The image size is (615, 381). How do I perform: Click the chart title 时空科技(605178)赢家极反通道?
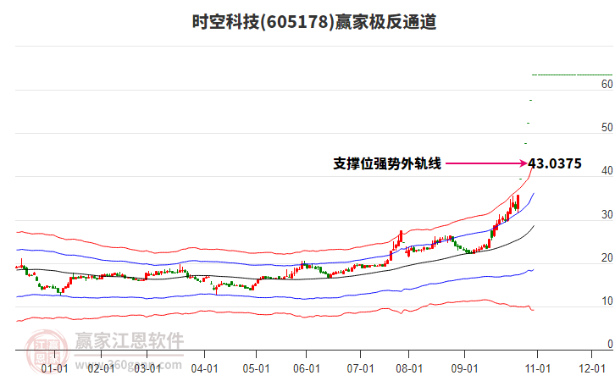pos(314,21)
